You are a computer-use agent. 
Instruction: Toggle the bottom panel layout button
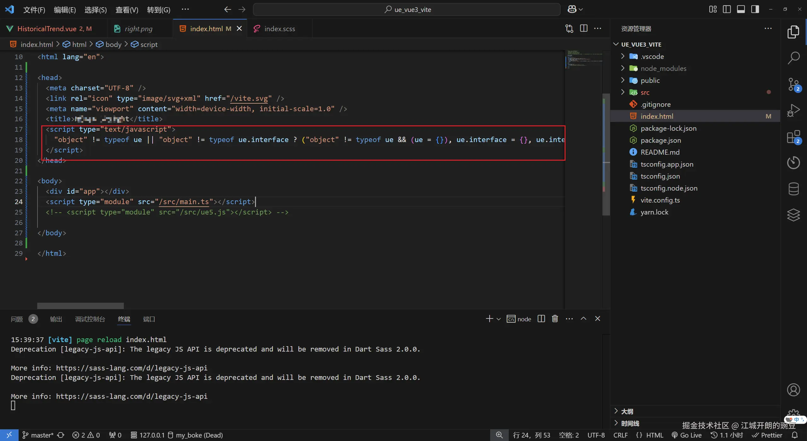741,9
